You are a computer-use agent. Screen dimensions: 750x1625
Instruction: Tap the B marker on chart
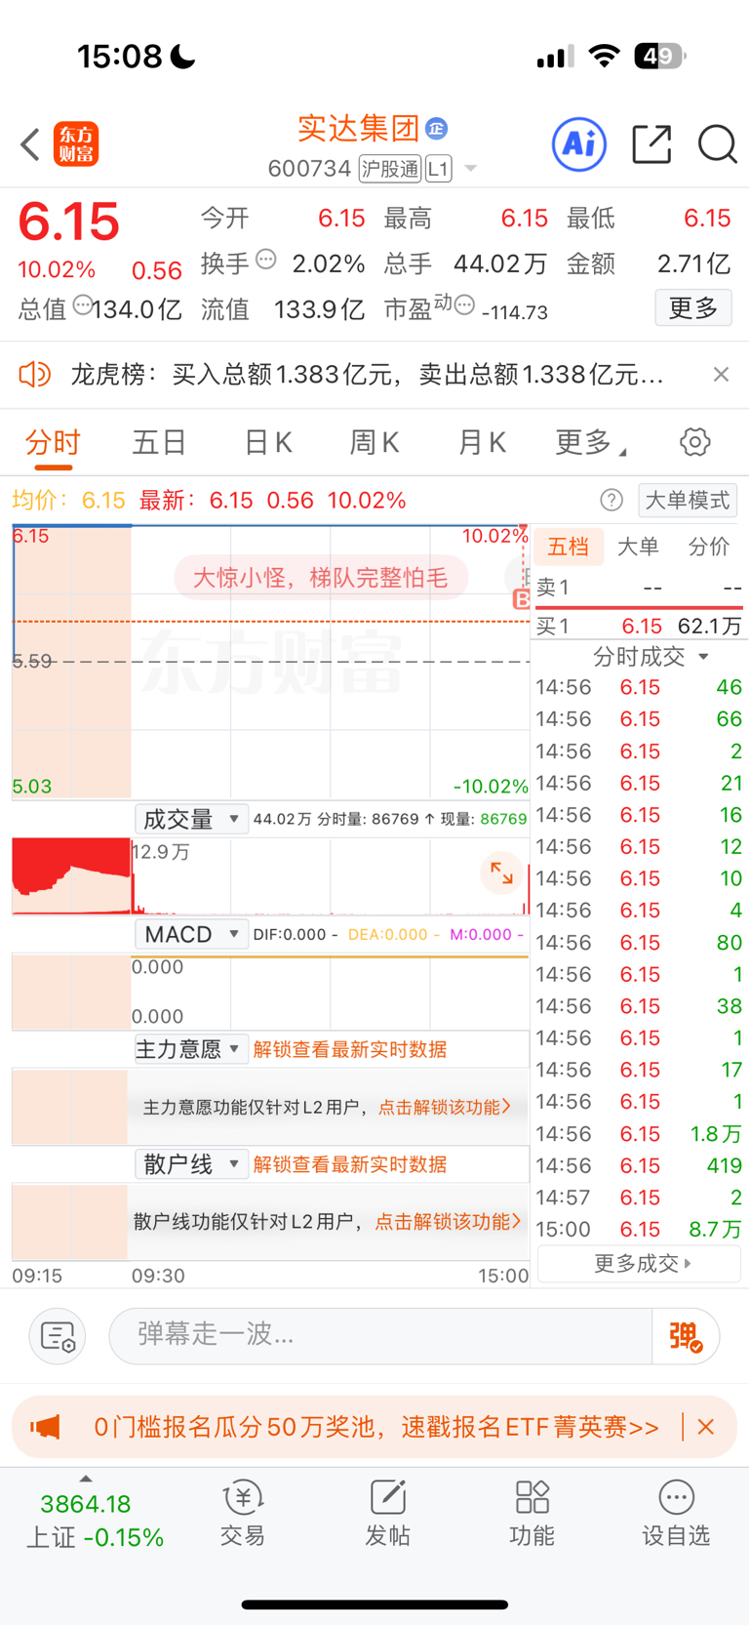pyautogui.click(x=522, y=600)
